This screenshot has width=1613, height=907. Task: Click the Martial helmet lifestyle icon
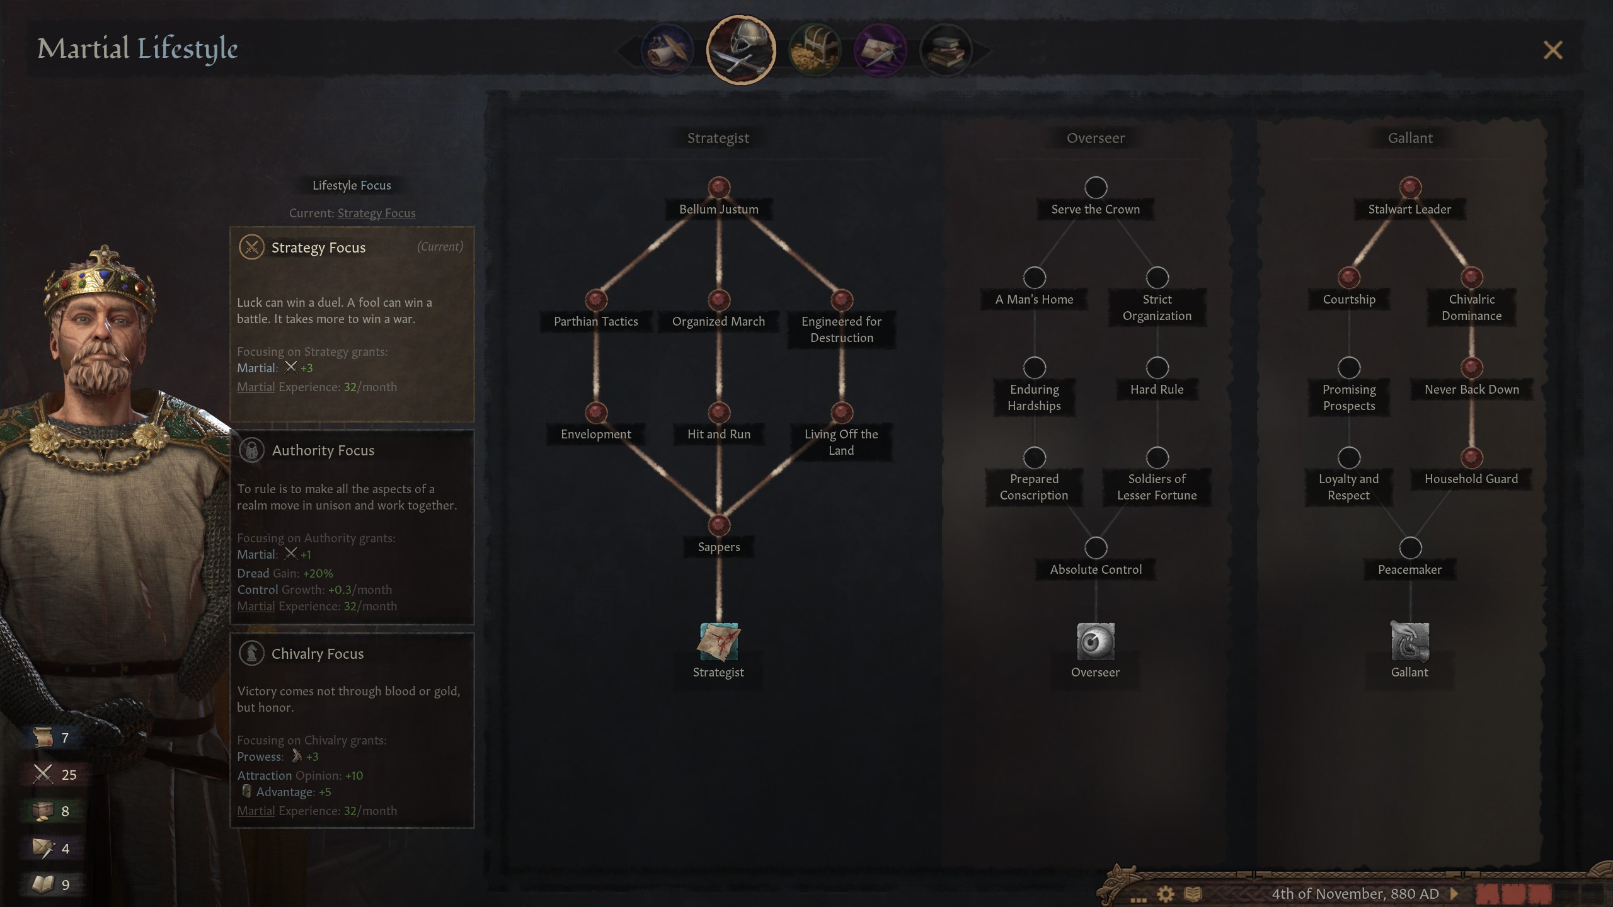click(x=741, y=50)
